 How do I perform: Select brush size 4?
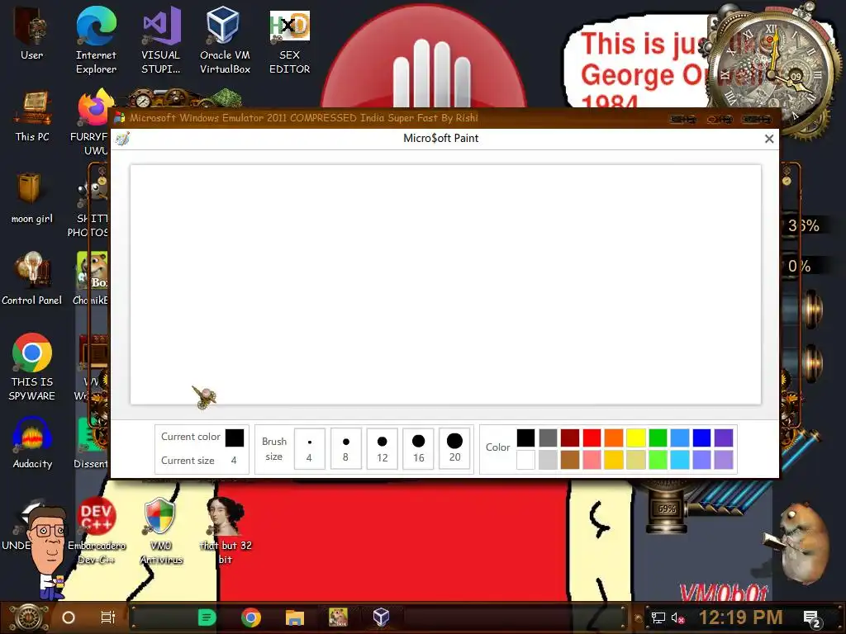click(309, 448)
